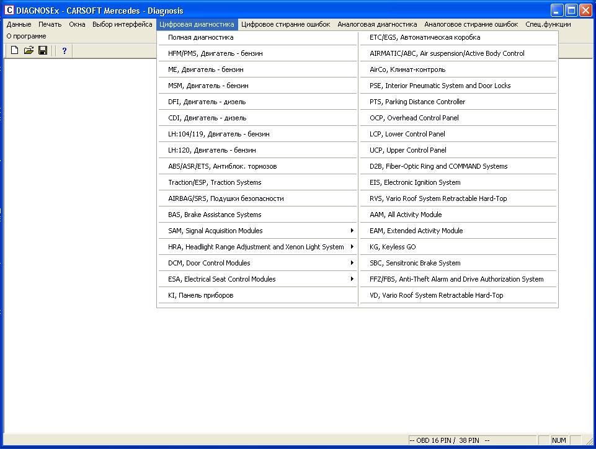
Task: Select HFM/PMS, Двигатель - бензин
Action: coord(257,53)
